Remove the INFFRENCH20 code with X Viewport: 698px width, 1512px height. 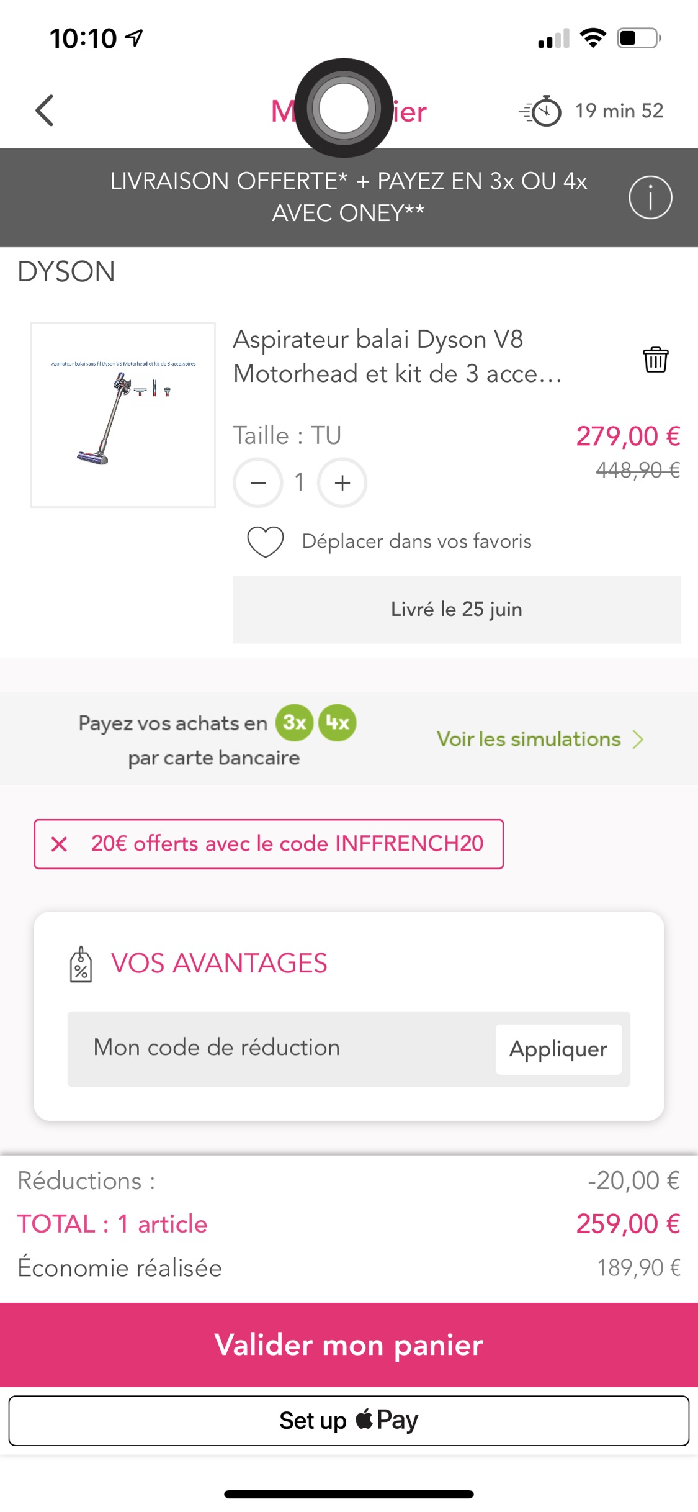(60, 844)
